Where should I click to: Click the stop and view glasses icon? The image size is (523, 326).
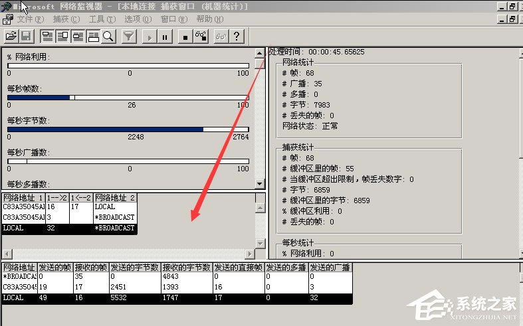pos(201,36)
